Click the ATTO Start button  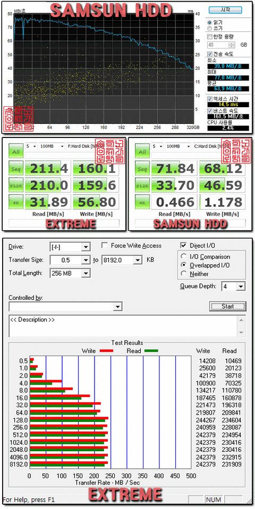228,306
